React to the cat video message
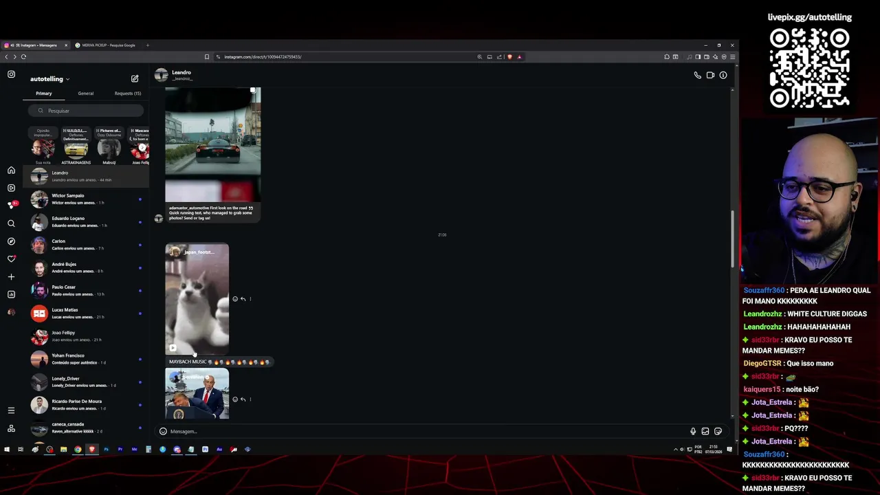880x495 pixels. (x=235, y=299)
